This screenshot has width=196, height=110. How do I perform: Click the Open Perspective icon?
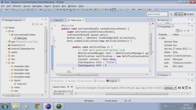point(171,14)
